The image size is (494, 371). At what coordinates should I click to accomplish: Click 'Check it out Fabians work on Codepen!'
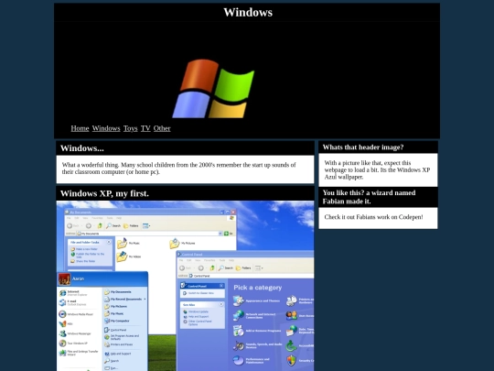373,217
